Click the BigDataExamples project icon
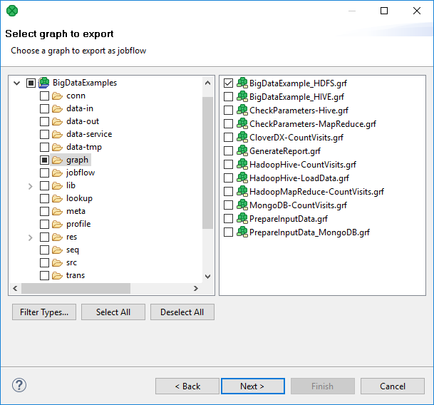The image size is (434, 405). tap(43, 83)
